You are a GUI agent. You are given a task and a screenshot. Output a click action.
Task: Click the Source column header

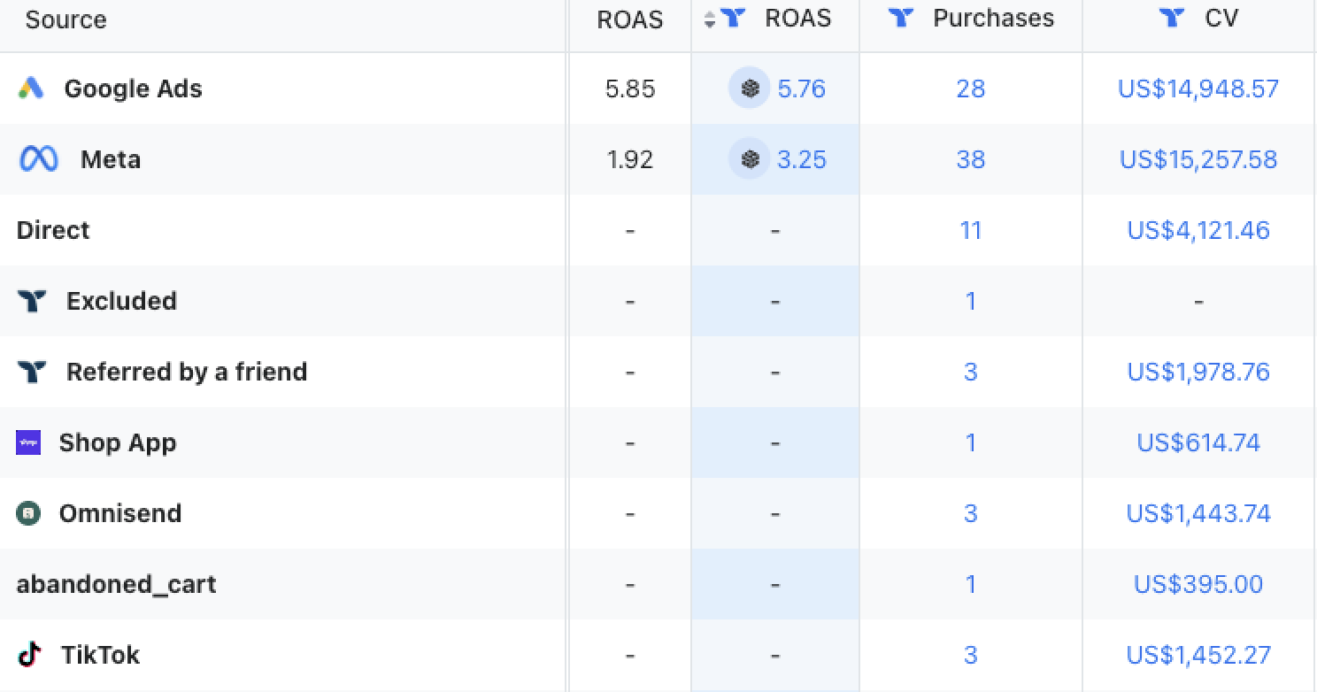(65, 19)
